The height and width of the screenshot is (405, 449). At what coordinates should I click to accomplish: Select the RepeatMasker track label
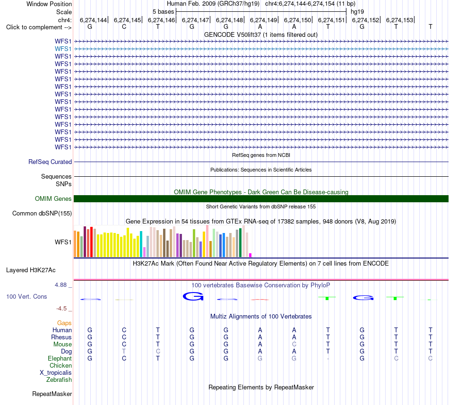pyautogui.click(x=52, y=394)
